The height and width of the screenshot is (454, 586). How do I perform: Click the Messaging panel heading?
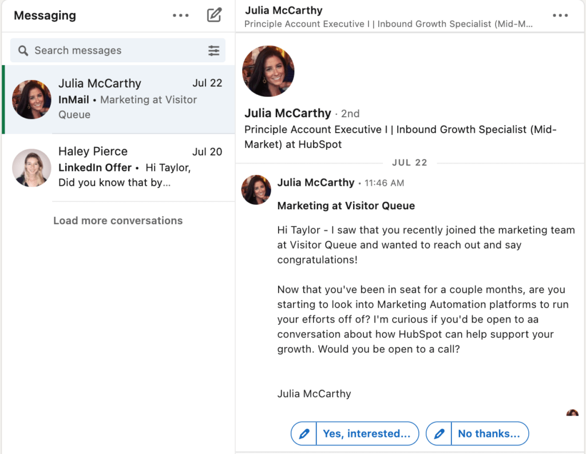click(45, 15)
